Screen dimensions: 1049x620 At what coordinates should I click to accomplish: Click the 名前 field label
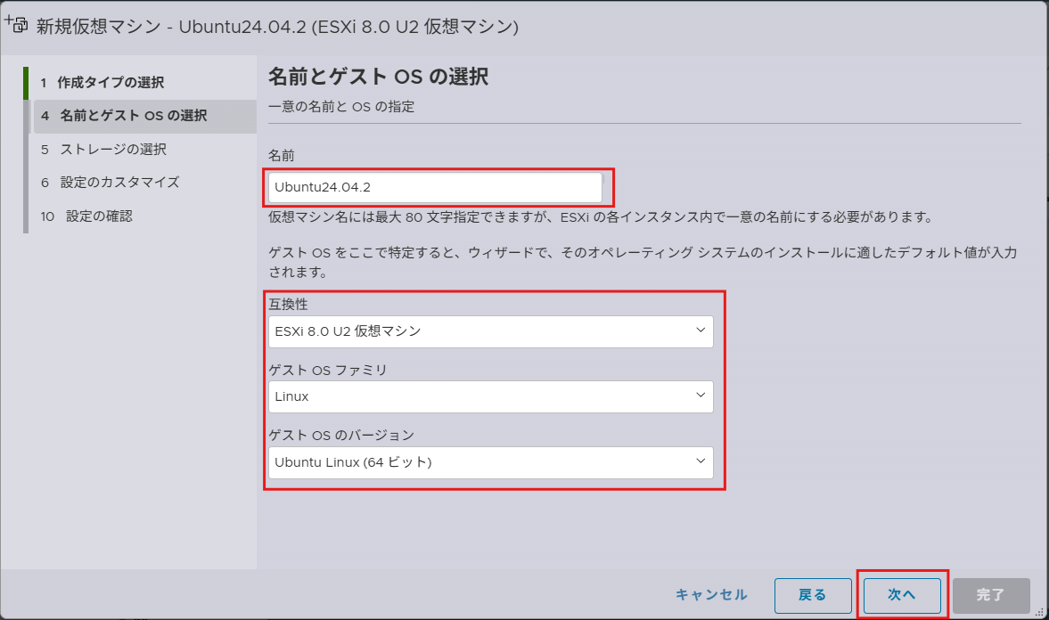click(x=281, y=155)
